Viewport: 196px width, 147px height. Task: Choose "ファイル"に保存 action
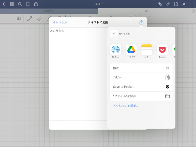tap(141, 96)
